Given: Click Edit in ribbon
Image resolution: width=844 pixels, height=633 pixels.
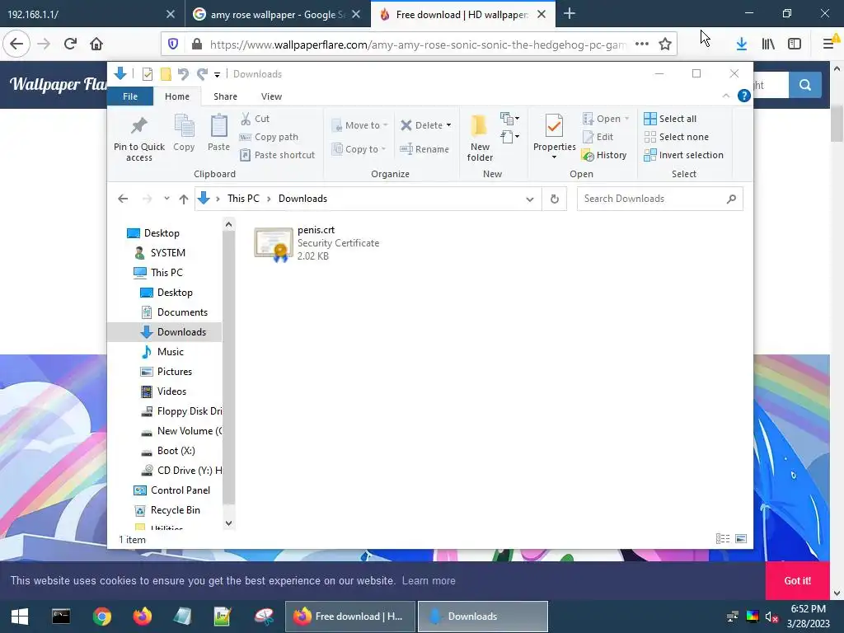Looking at the screenshot, I should [x=598, y=137].
